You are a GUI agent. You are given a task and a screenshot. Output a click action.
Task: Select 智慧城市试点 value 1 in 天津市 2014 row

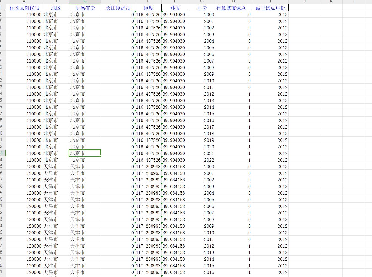pos(233,259)
